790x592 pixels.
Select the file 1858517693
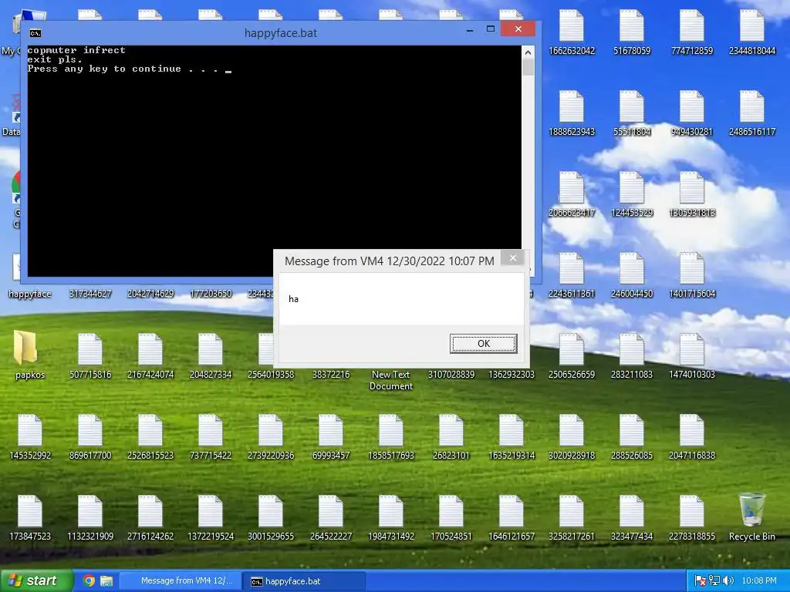[390, 438]
